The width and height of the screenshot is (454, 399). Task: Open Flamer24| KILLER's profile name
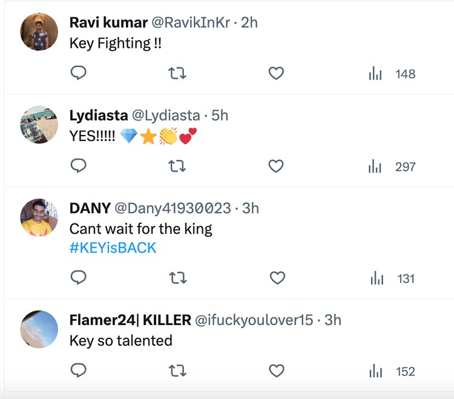pyautogui.click(x=130, y=320)
